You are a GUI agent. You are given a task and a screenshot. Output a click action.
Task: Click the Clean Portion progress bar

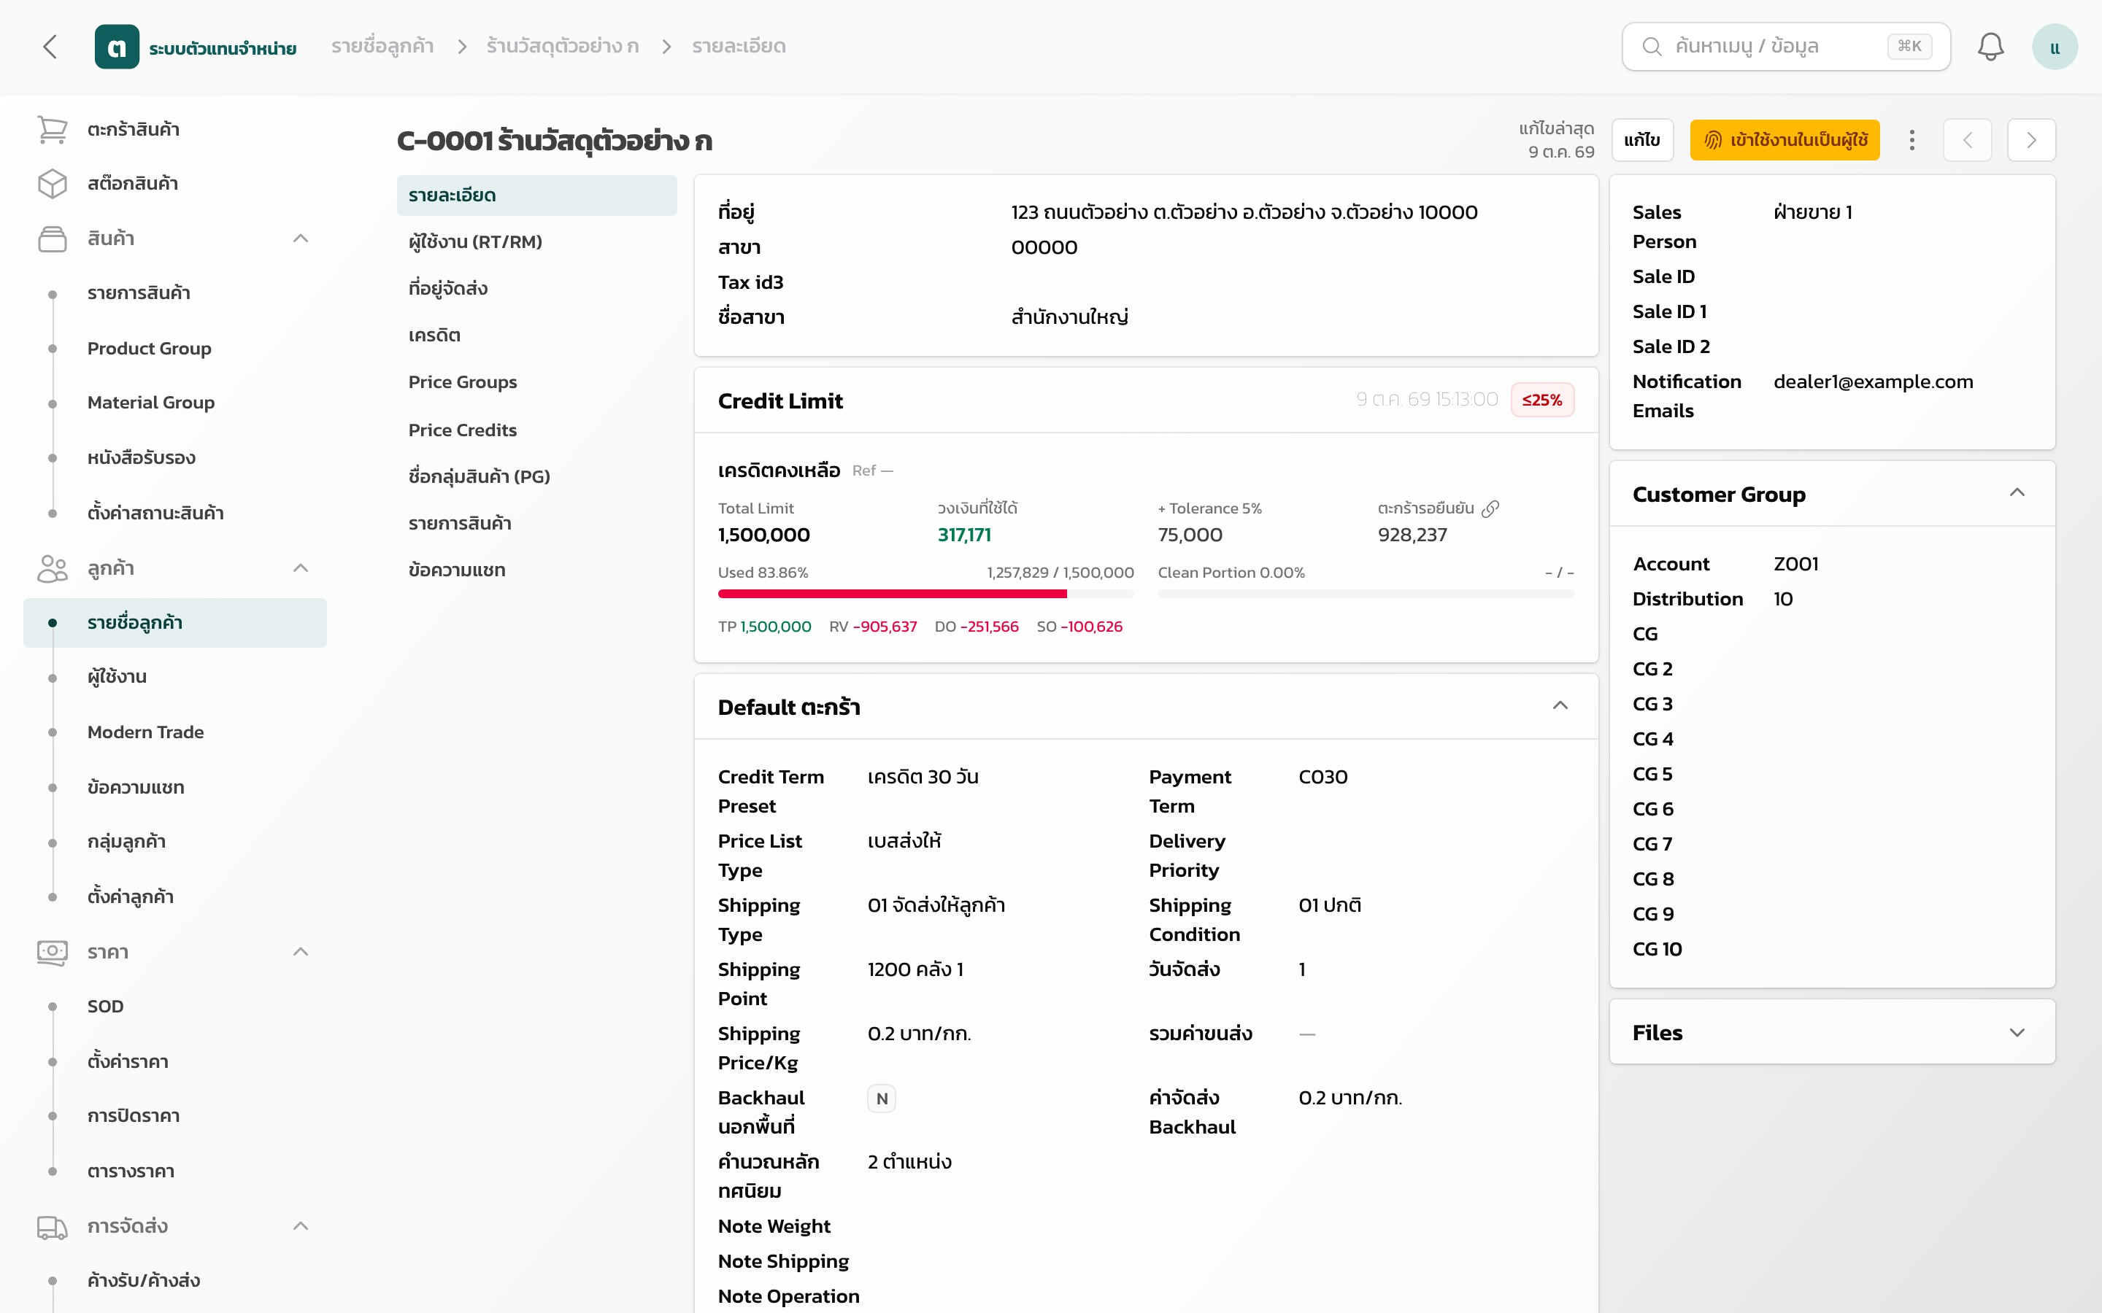[x=1366, y=594]
